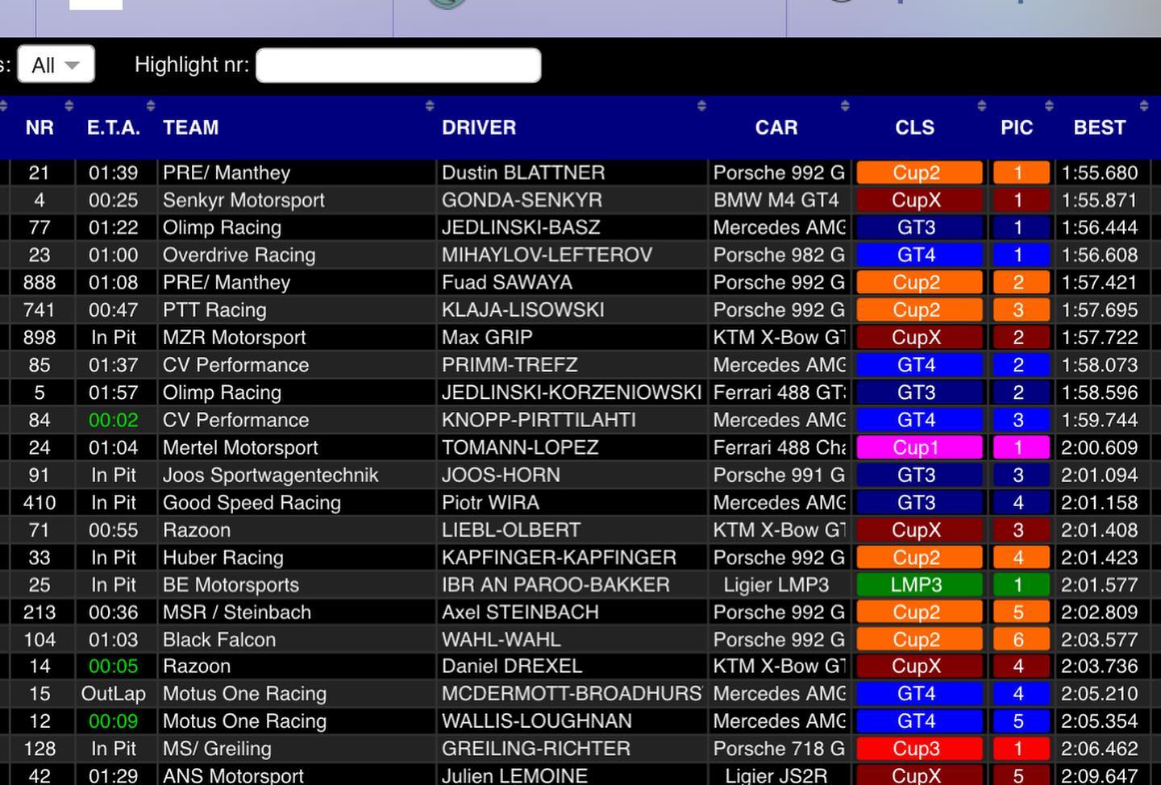1161x785 pixels.
Task: Sort by CAR using its sort arrows
Action: [x=845, y=106]
